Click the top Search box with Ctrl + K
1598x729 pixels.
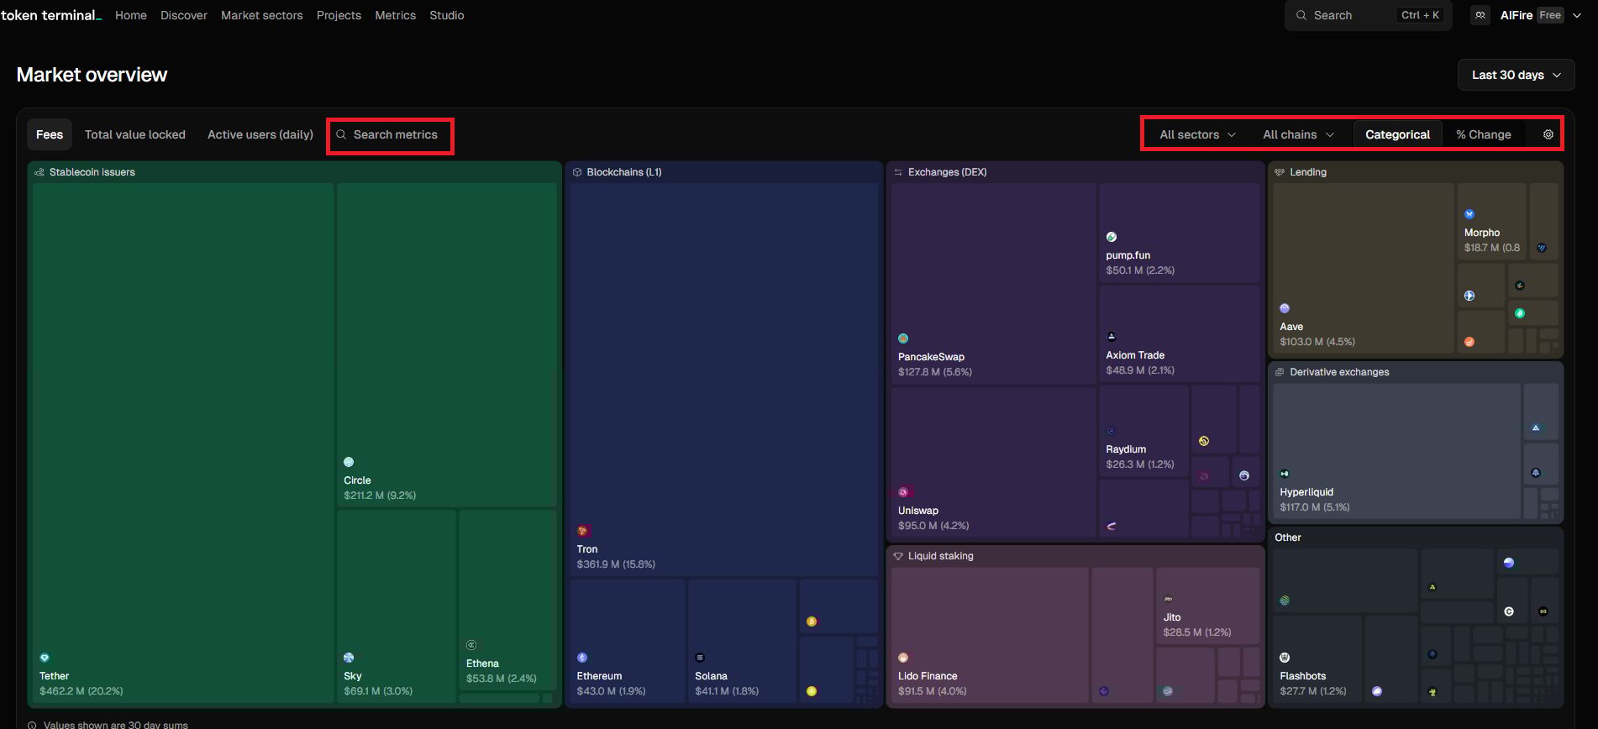coord(1369,15)
